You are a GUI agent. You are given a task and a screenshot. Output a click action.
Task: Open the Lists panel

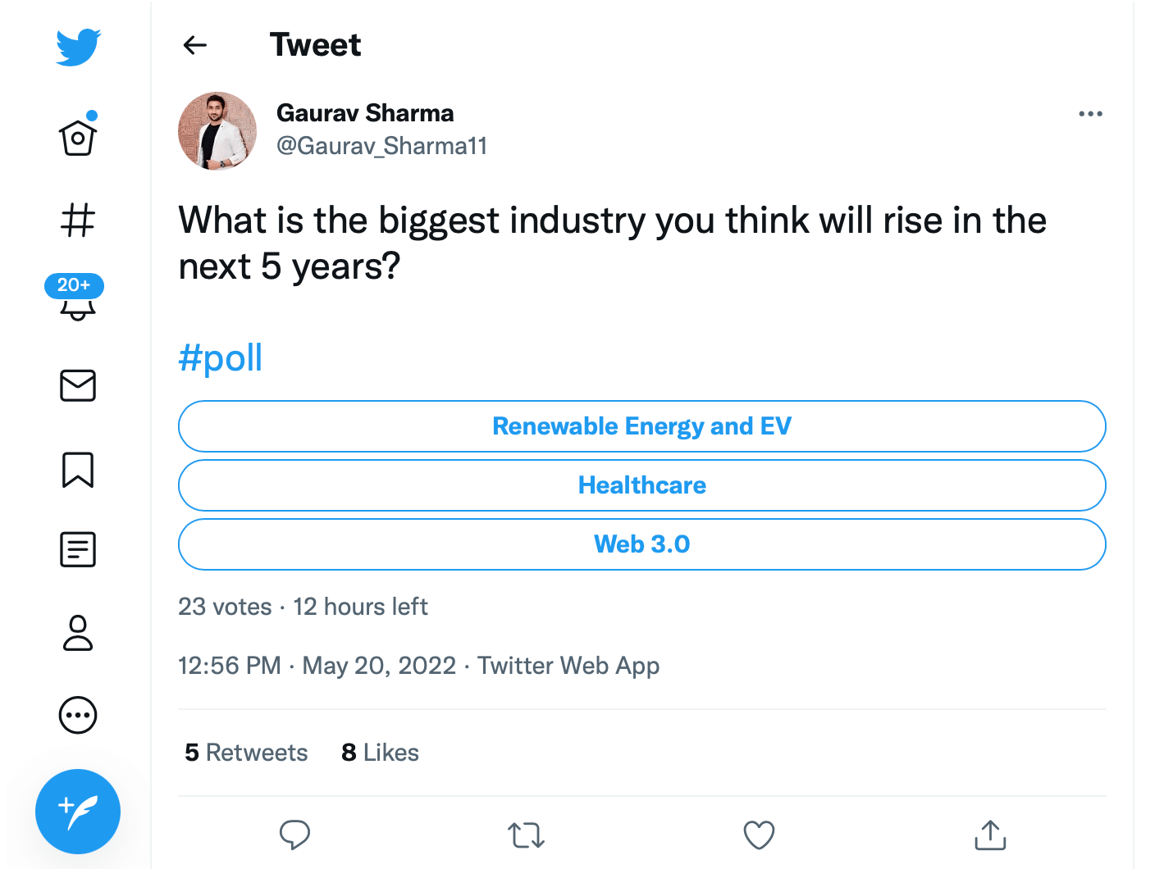(77, 549)
